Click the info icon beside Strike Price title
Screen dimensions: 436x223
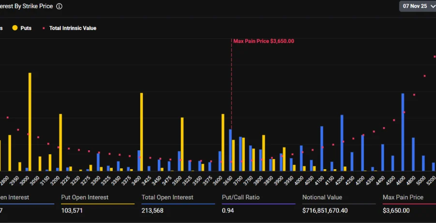pyautogui.click(x=59, y=6)
